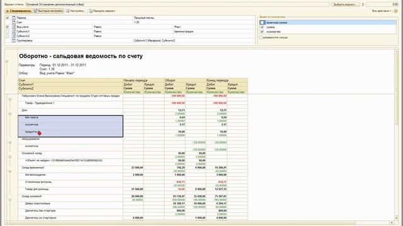The image size is (403, 226).
Task: Select the Двигатель без стартера row
Action: [40, 211]
